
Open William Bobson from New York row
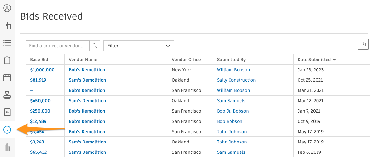point(233,70)
